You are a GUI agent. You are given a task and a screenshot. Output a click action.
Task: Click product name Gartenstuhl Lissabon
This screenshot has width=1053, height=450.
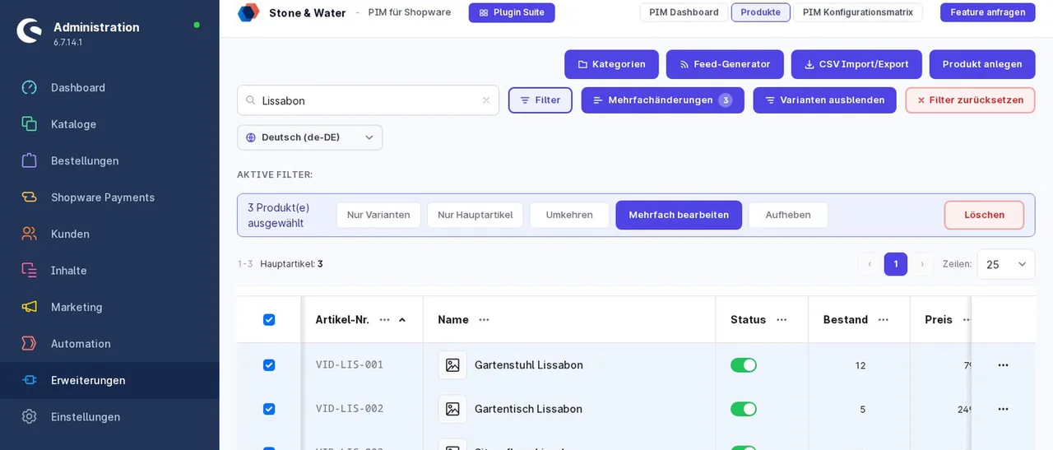click(x=529, y=365)
